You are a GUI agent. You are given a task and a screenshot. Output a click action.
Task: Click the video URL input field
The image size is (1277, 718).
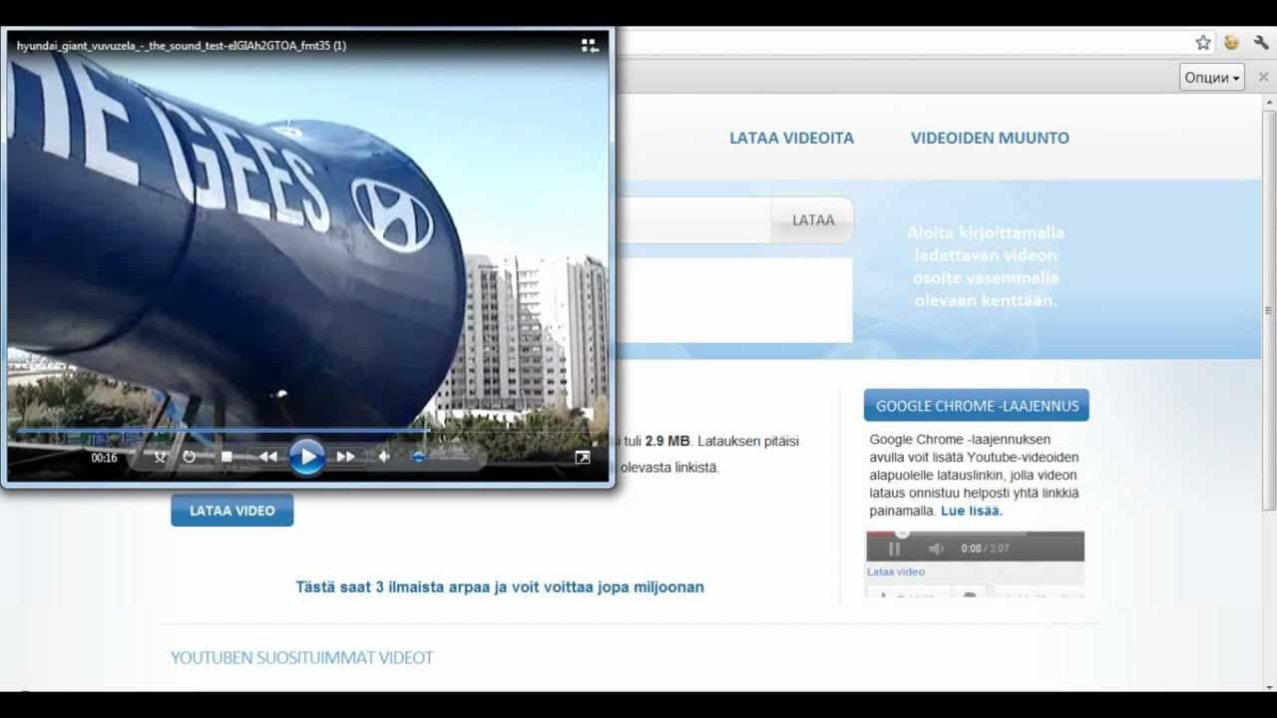[693, 219]
